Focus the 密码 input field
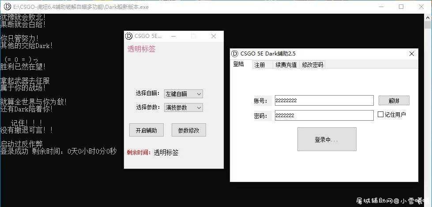Image resolution: width=432 pixels, height=207 pixels. (x=324, y=115)
